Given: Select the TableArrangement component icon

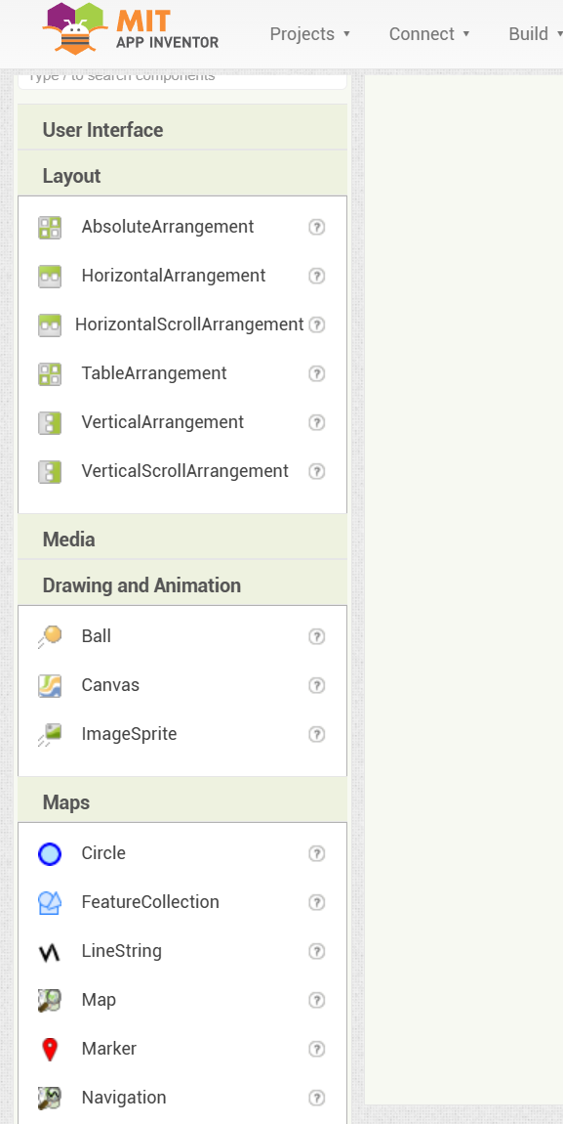Looking at the screenshot, I should pyautogui.click(x=50, y=373).
